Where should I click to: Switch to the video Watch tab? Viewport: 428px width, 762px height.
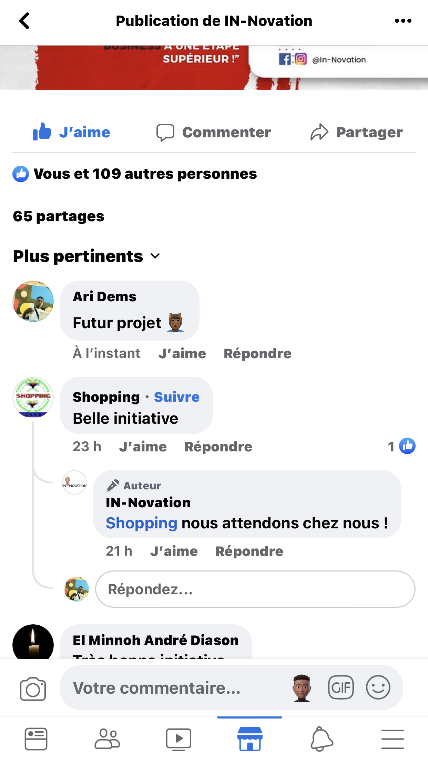pos(179,739)
